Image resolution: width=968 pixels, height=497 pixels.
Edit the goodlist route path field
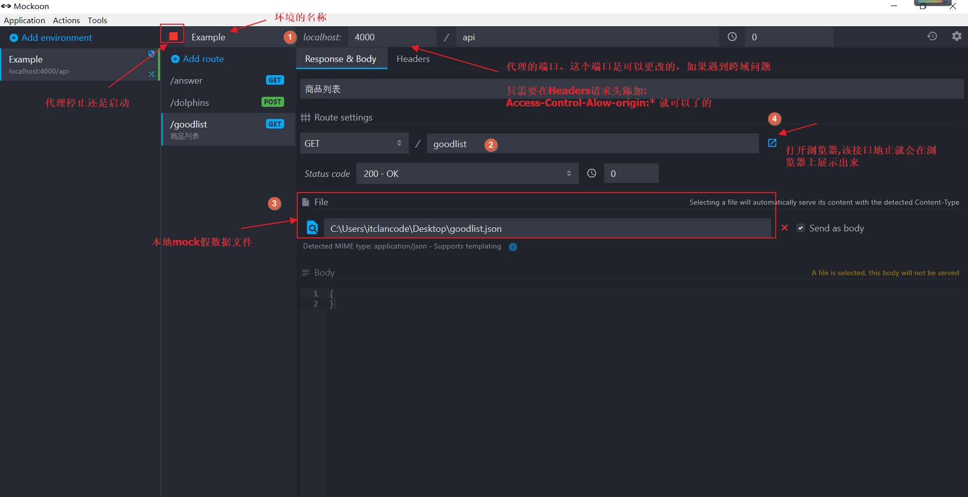coord(593,144)
